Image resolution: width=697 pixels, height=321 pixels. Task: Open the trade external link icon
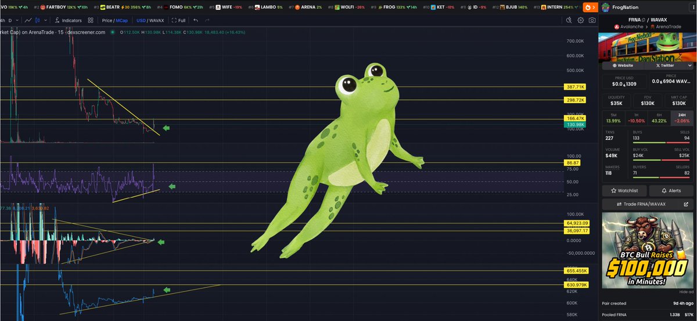tap(686, 204)
